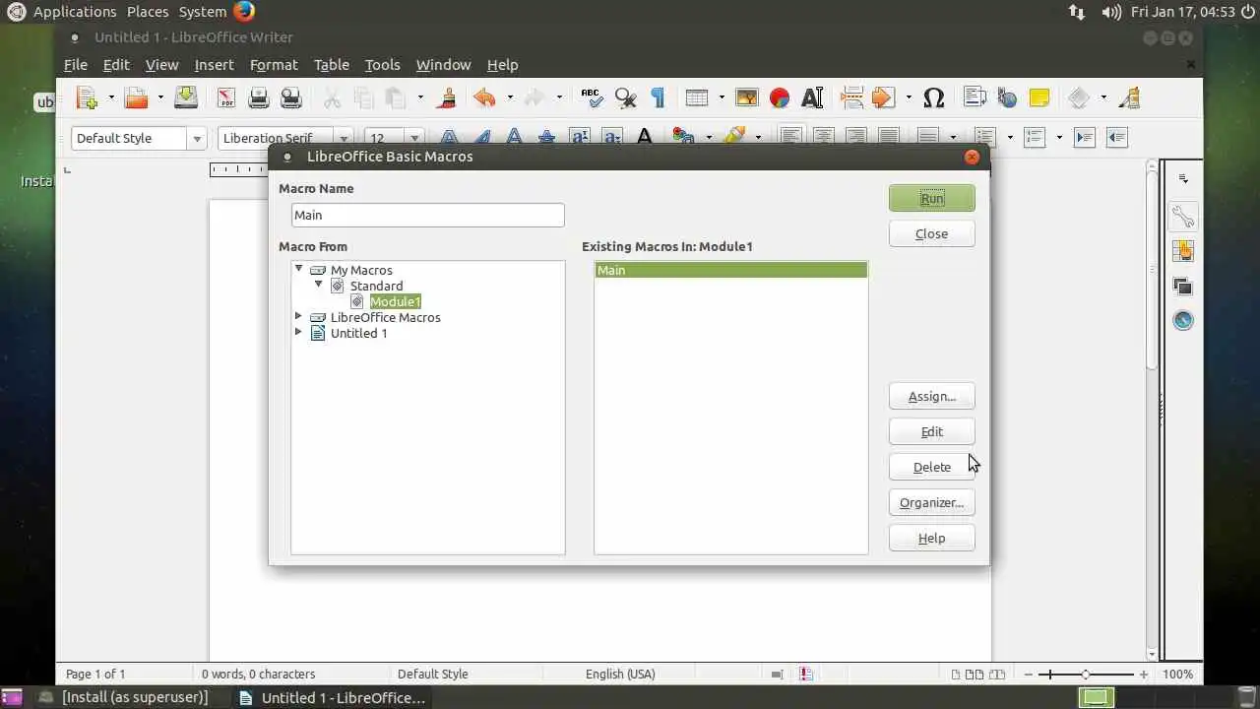Open the Font Size dropdown arrow

[x=414, y=139]
